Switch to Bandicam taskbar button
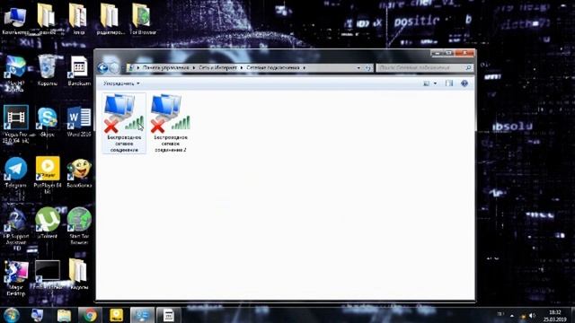This screenshot has width=575, height=323. point(168,315)
